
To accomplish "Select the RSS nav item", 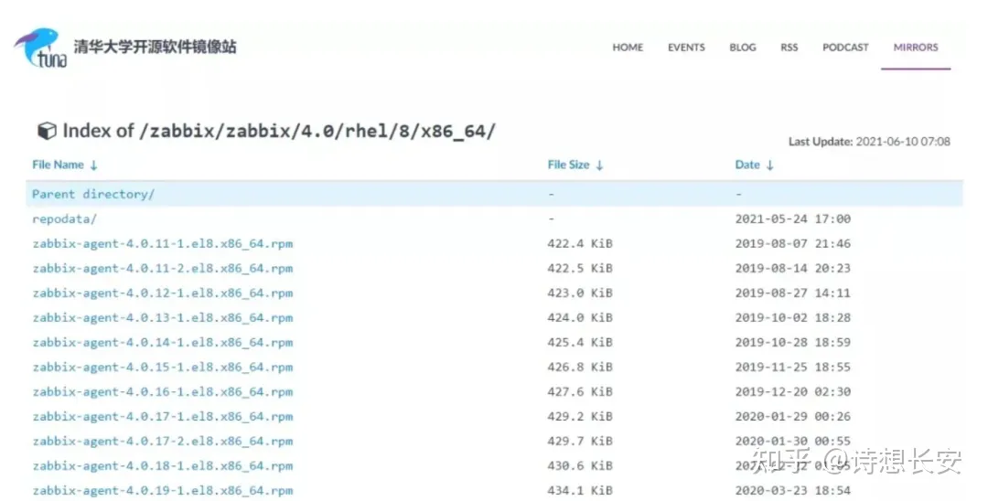I will click(789, 48).
